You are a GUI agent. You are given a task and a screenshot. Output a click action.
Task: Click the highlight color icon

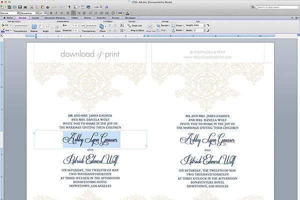coord(120,13)
